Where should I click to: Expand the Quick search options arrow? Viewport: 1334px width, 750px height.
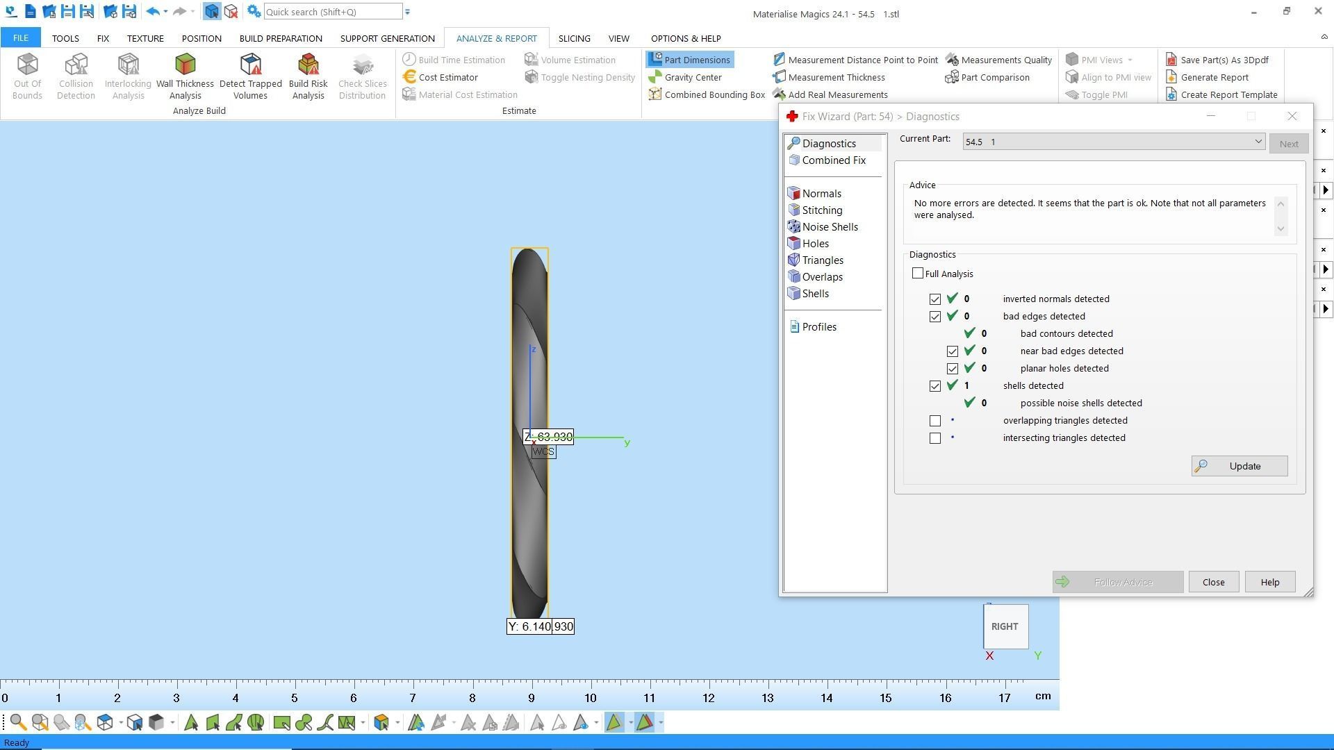click(x=407, y=12)
